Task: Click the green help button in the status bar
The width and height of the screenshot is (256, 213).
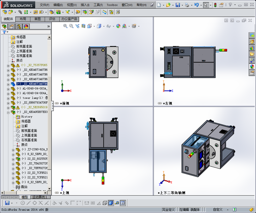Action: 234,210
